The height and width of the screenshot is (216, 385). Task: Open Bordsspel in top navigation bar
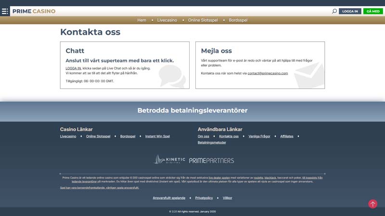pyautogui.click(x=238, y=20)
